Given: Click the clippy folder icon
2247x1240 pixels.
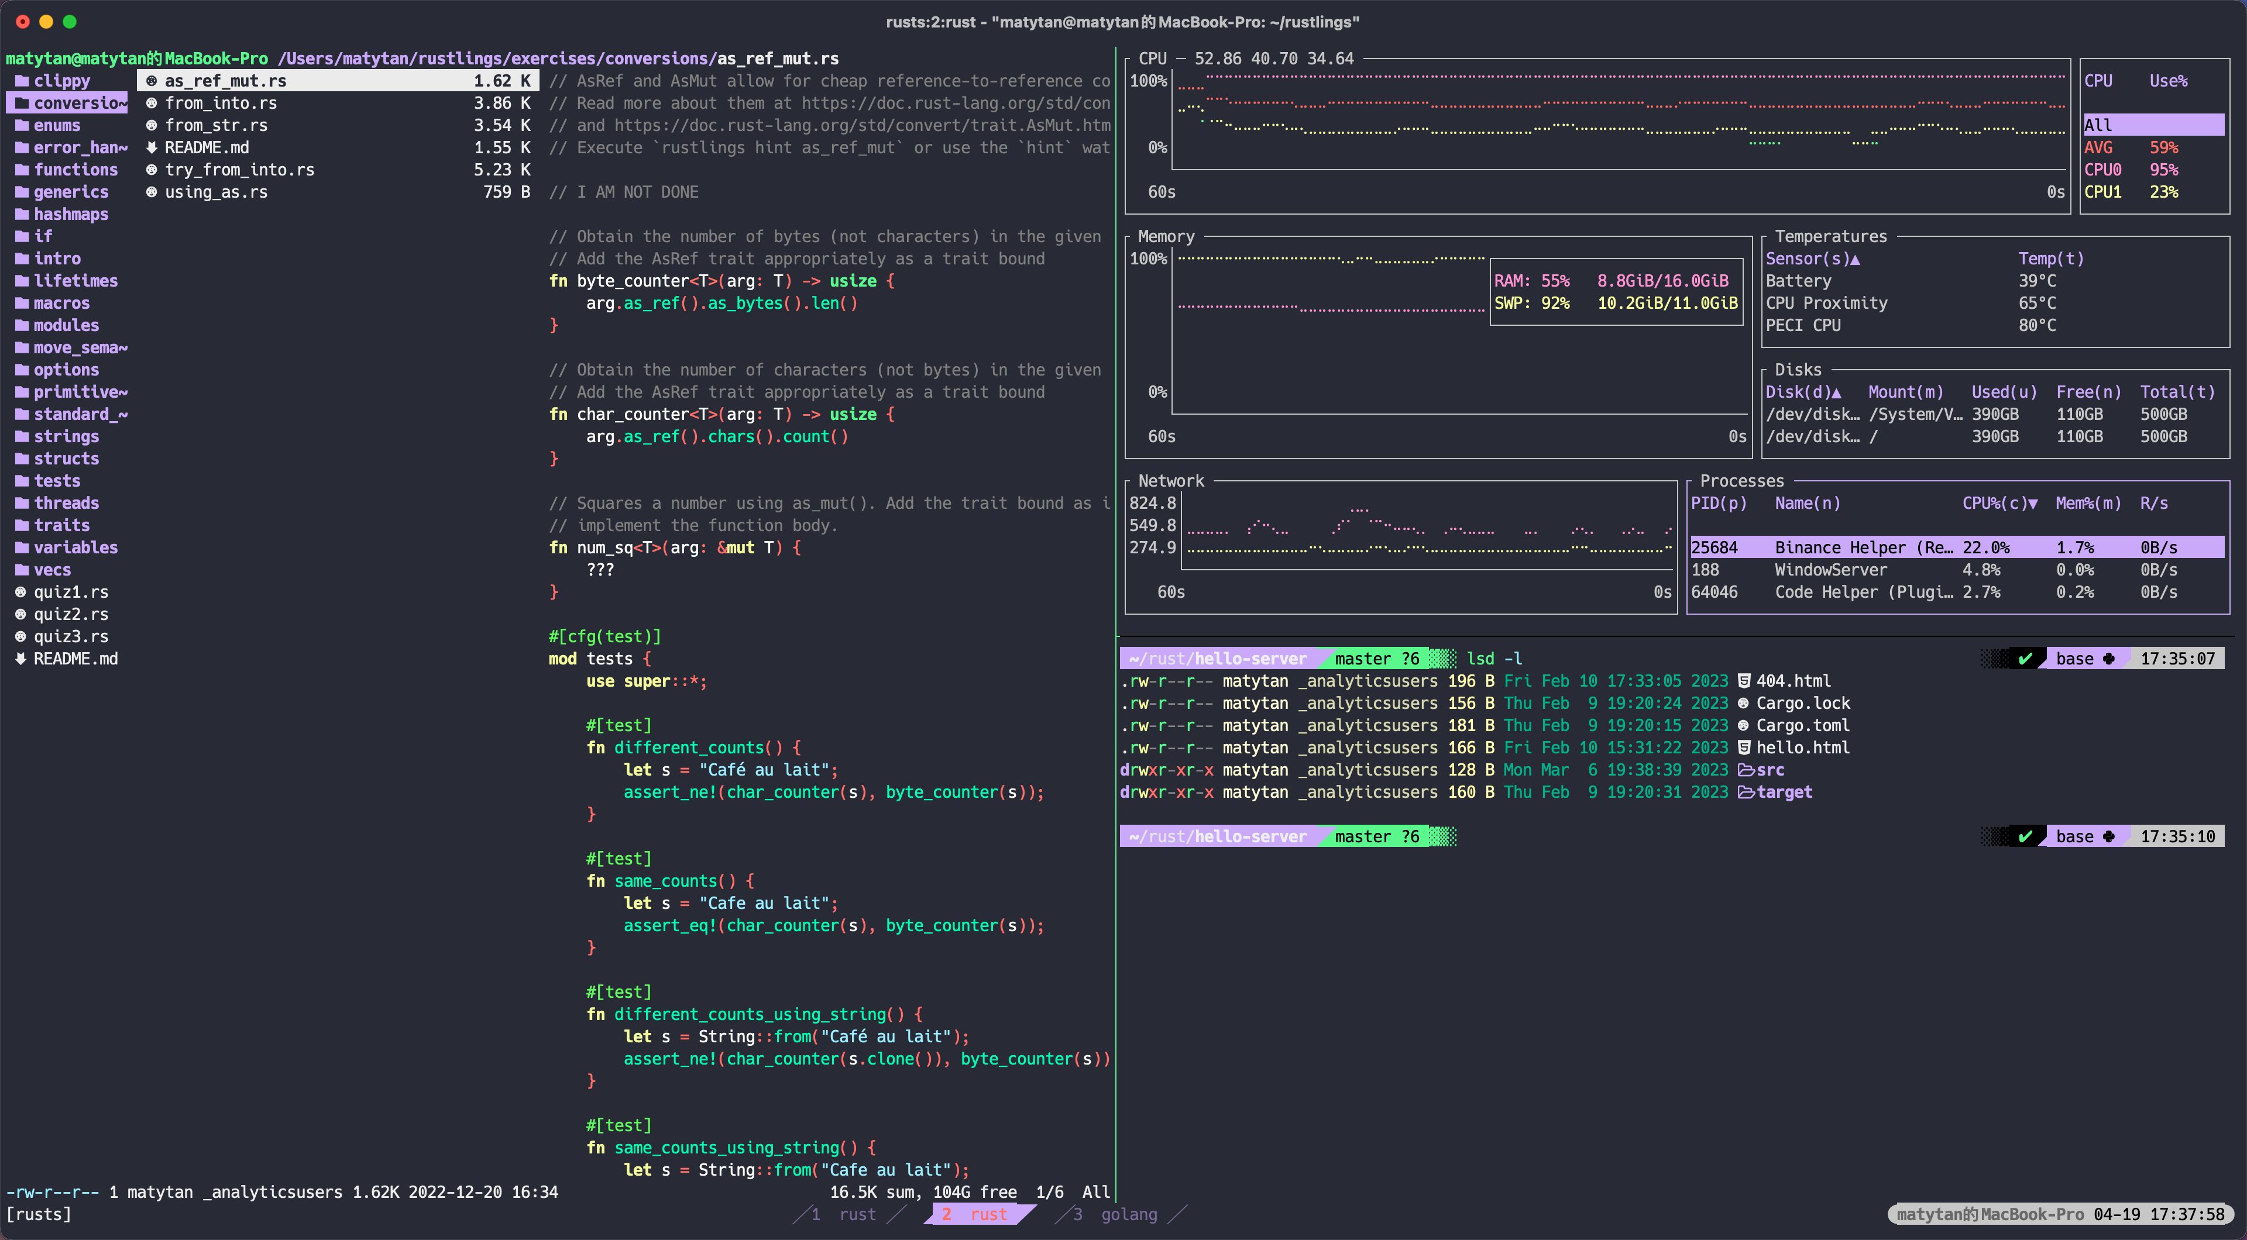Looking at the screenshot, I should tap(22, 81).
